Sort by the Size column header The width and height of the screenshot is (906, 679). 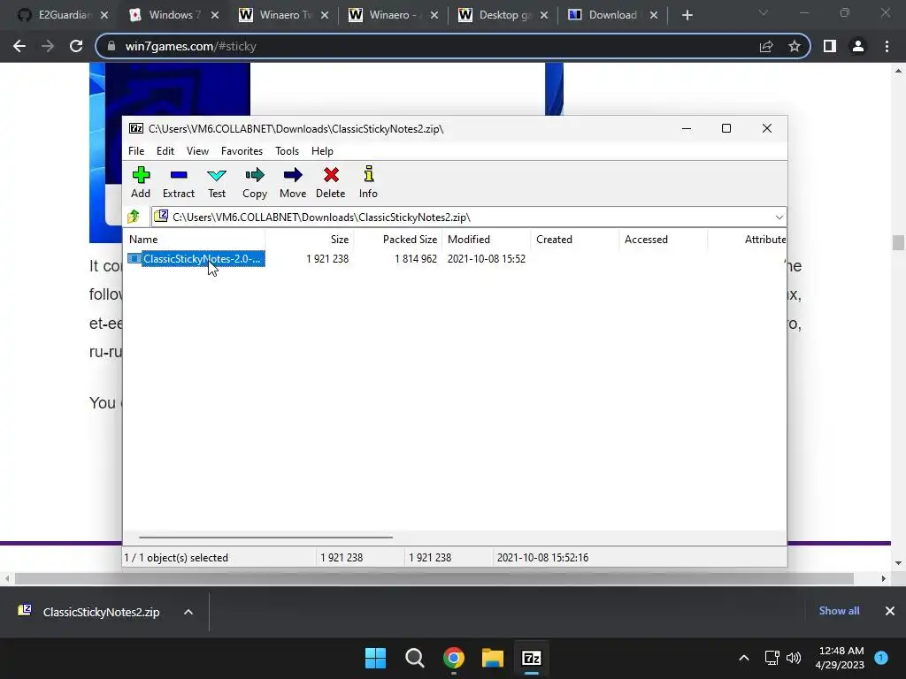(x=310, y=239)
